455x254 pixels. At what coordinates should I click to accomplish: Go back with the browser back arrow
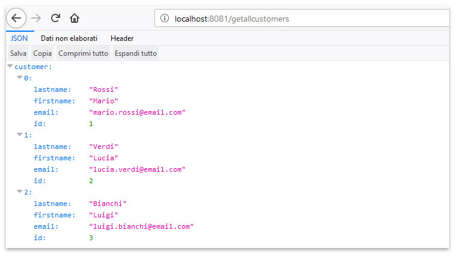(x=16, y=18)
